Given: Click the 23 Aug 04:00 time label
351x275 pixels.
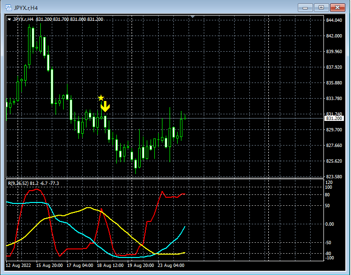Looking at the screenshot, I should (171, 266).
